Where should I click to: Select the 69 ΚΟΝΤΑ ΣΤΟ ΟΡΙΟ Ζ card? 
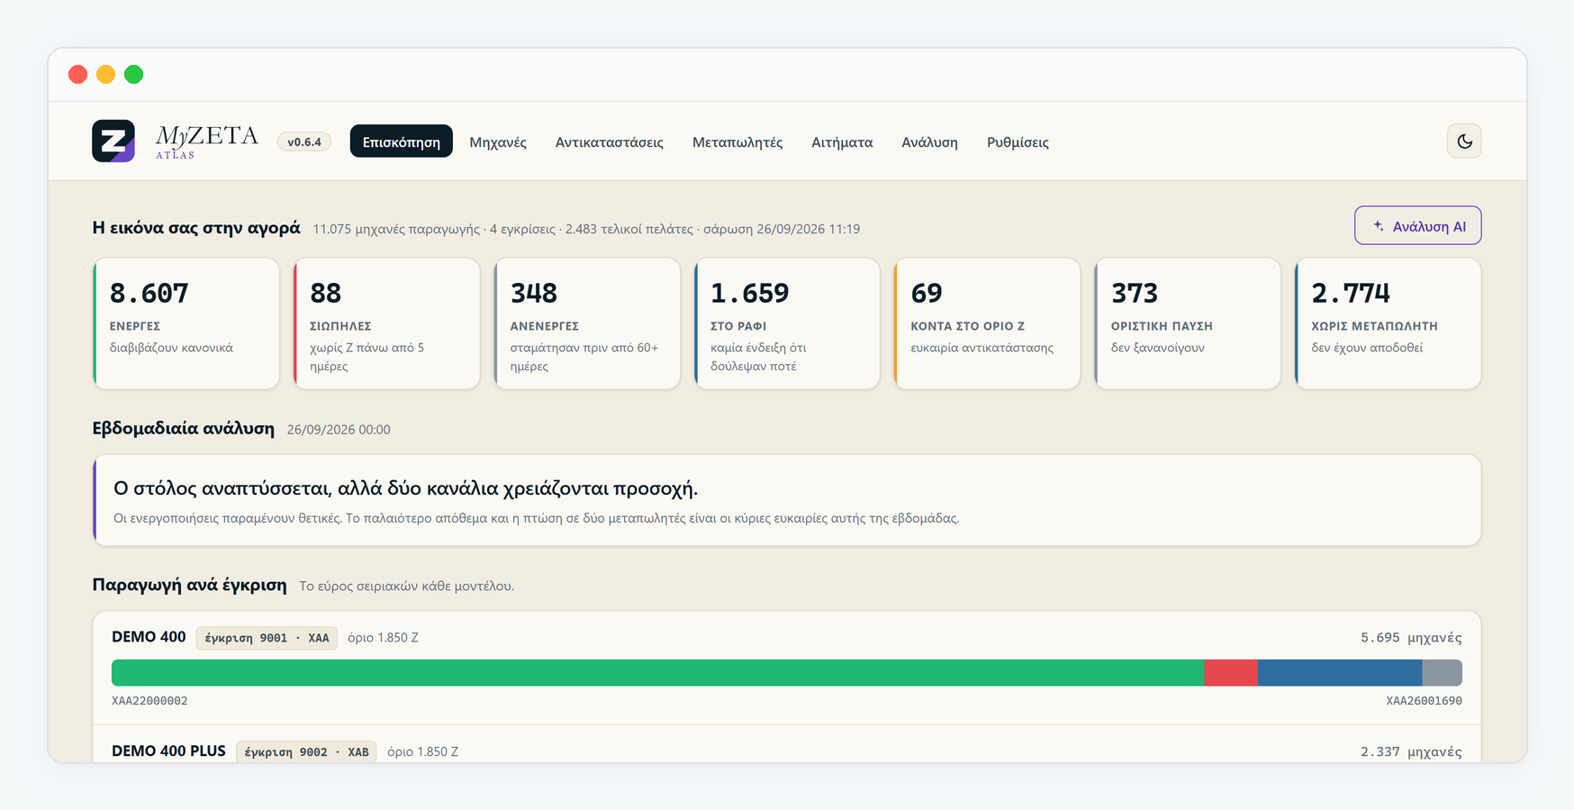tap(988, 324)
